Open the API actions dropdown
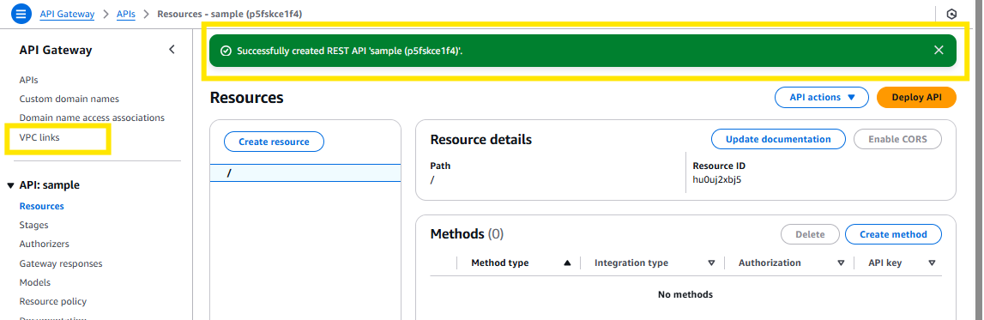The image size is (984, 320). coord(822,97)
